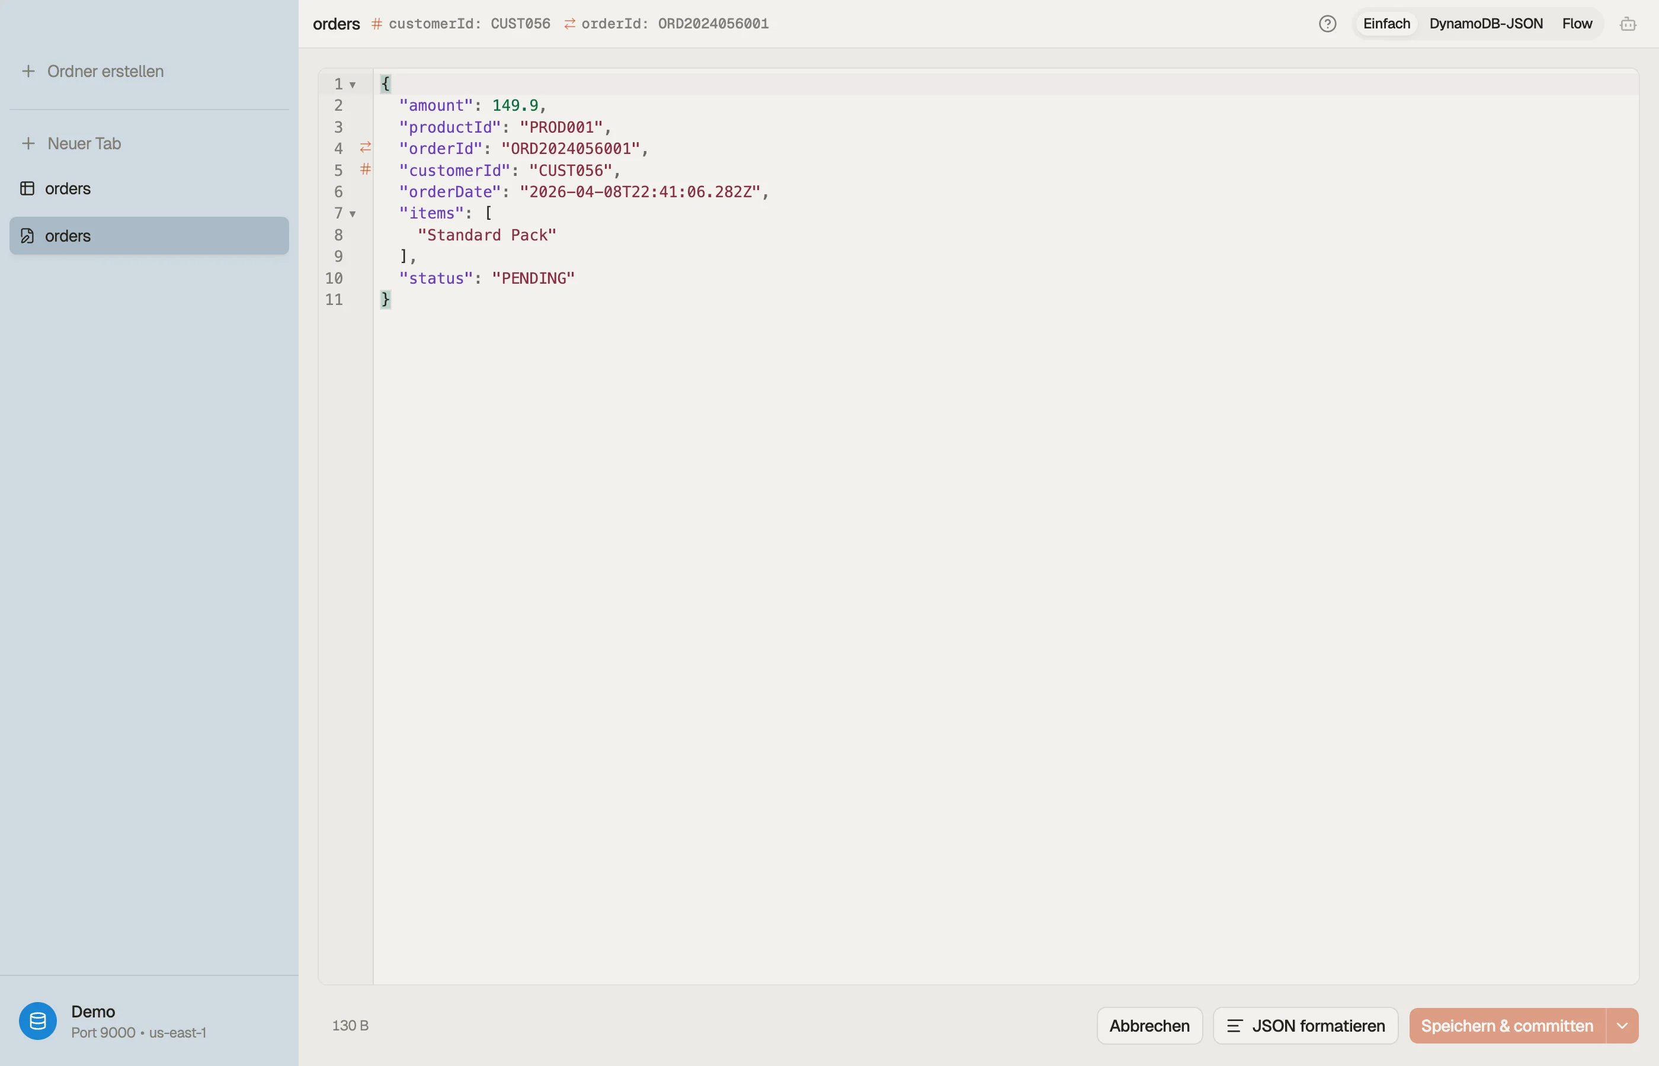
Task: Click the lines icon in JSON formatieren button
Action: 1235,1026
